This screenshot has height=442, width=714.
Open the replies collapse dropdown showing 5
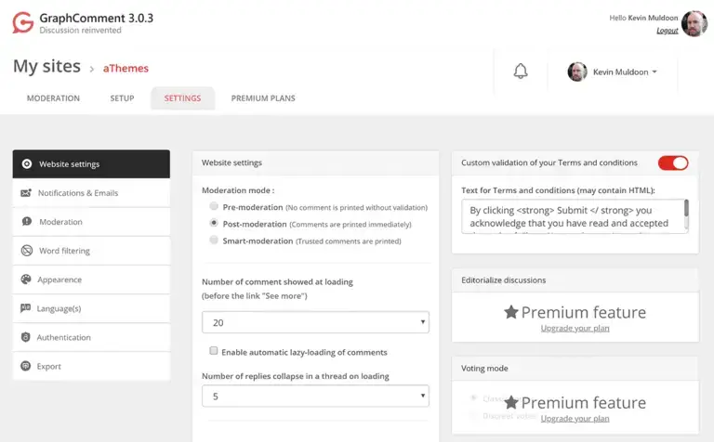(x=315, y=396)
